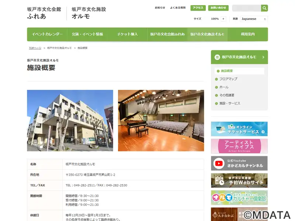The image size is (295, 221).
Task: Open the 大きなかぶ banner
Action: pos(239,214)
